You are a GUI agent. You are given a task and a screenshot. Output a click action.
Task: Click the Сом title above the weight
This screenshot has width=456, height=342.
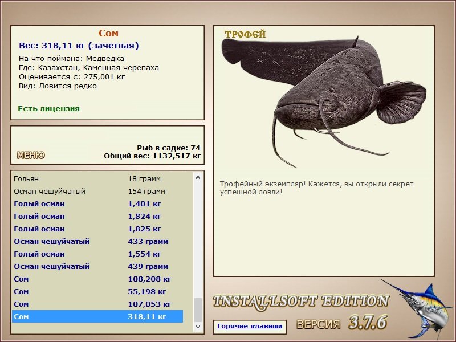[108, 33]
